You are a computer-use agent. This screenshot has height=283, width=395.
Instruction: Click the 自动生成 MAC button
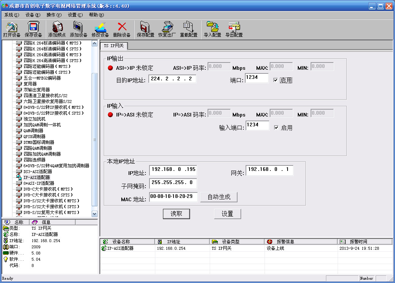click(x=219, y=197)
